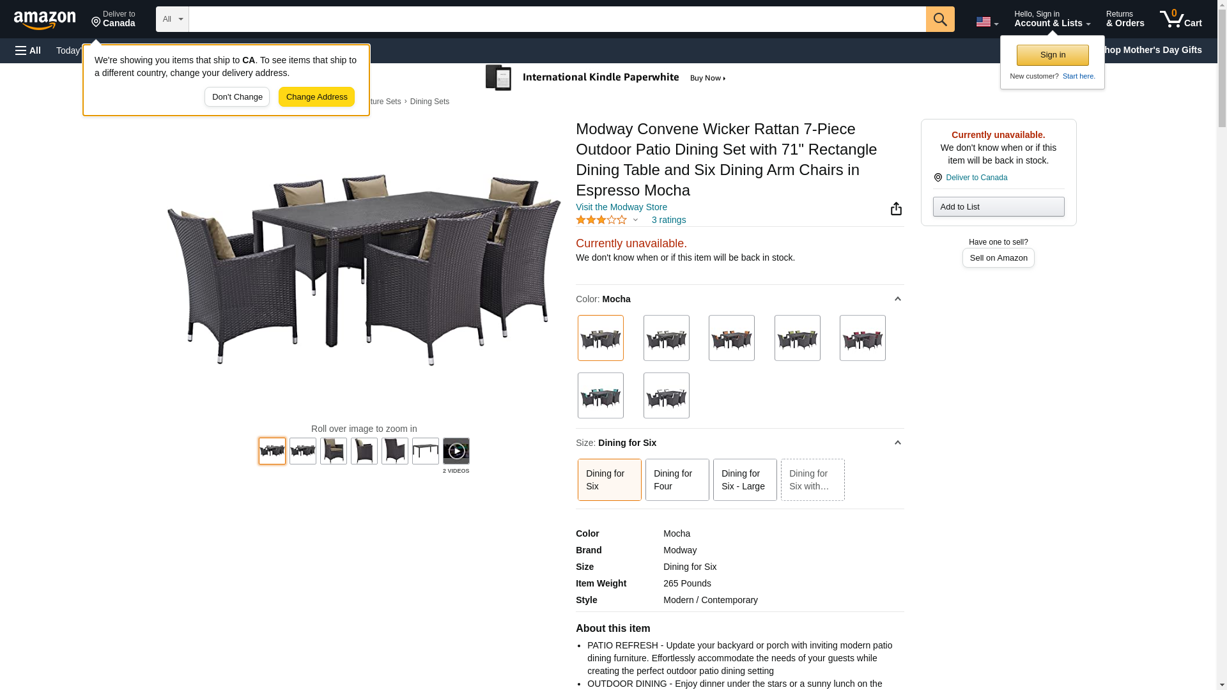1227x690 pixels.
Task: Click the search magnifier button
Action: [939, 19]
